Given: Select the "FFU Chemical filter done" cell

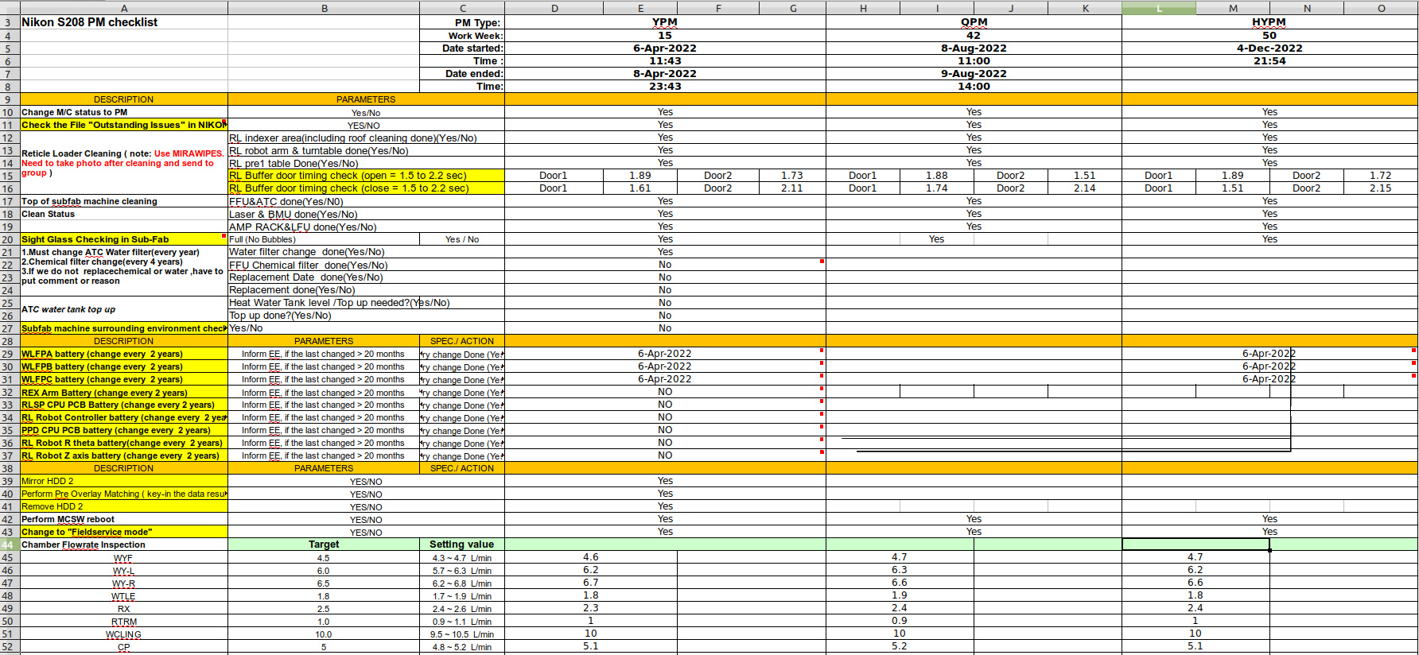Looking at the screenshot, I should tap(366, 265).
